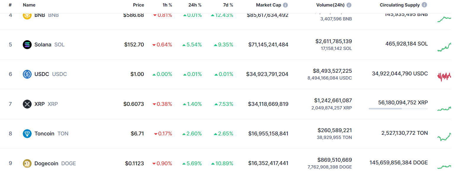Sort by 24h % column header
The image size is (456, 178).
point(195,5)
